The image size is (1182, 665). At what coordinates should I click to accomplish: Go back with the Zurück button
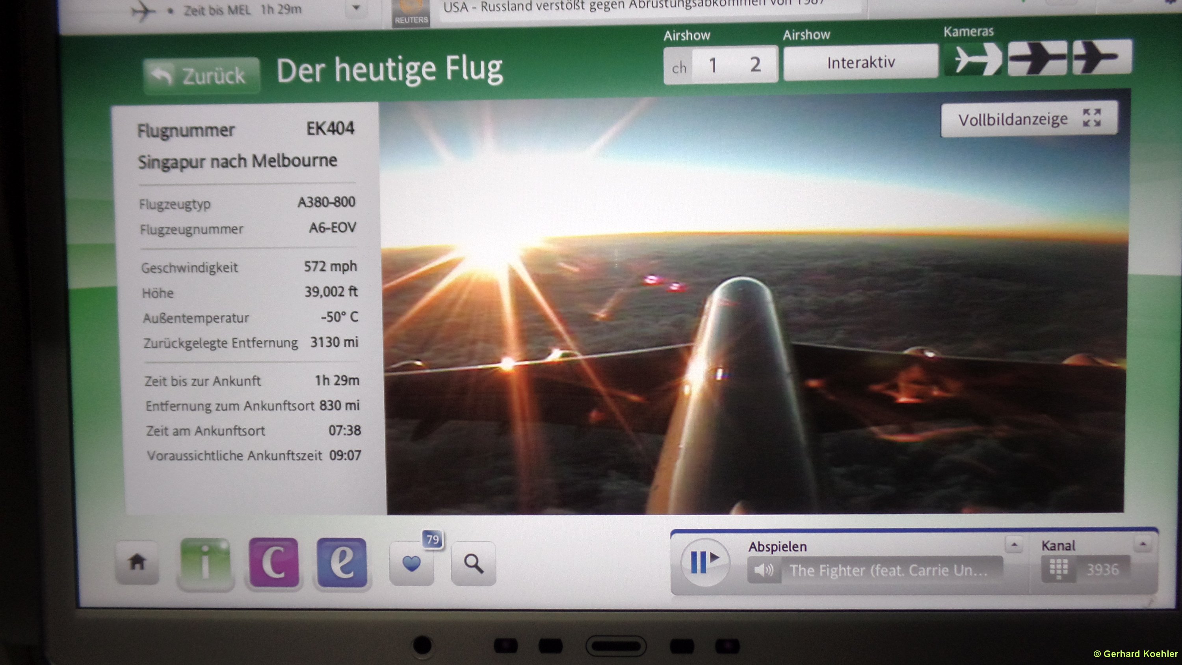[201, 76]
